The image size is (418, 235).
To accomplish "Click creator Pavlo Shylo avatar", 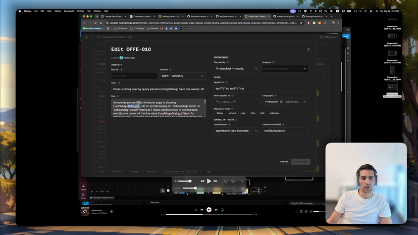I will coord(121,57).
